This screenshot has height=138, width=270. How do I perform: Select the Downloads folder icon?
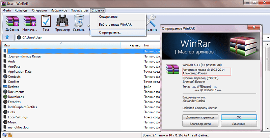click(5, 97)
